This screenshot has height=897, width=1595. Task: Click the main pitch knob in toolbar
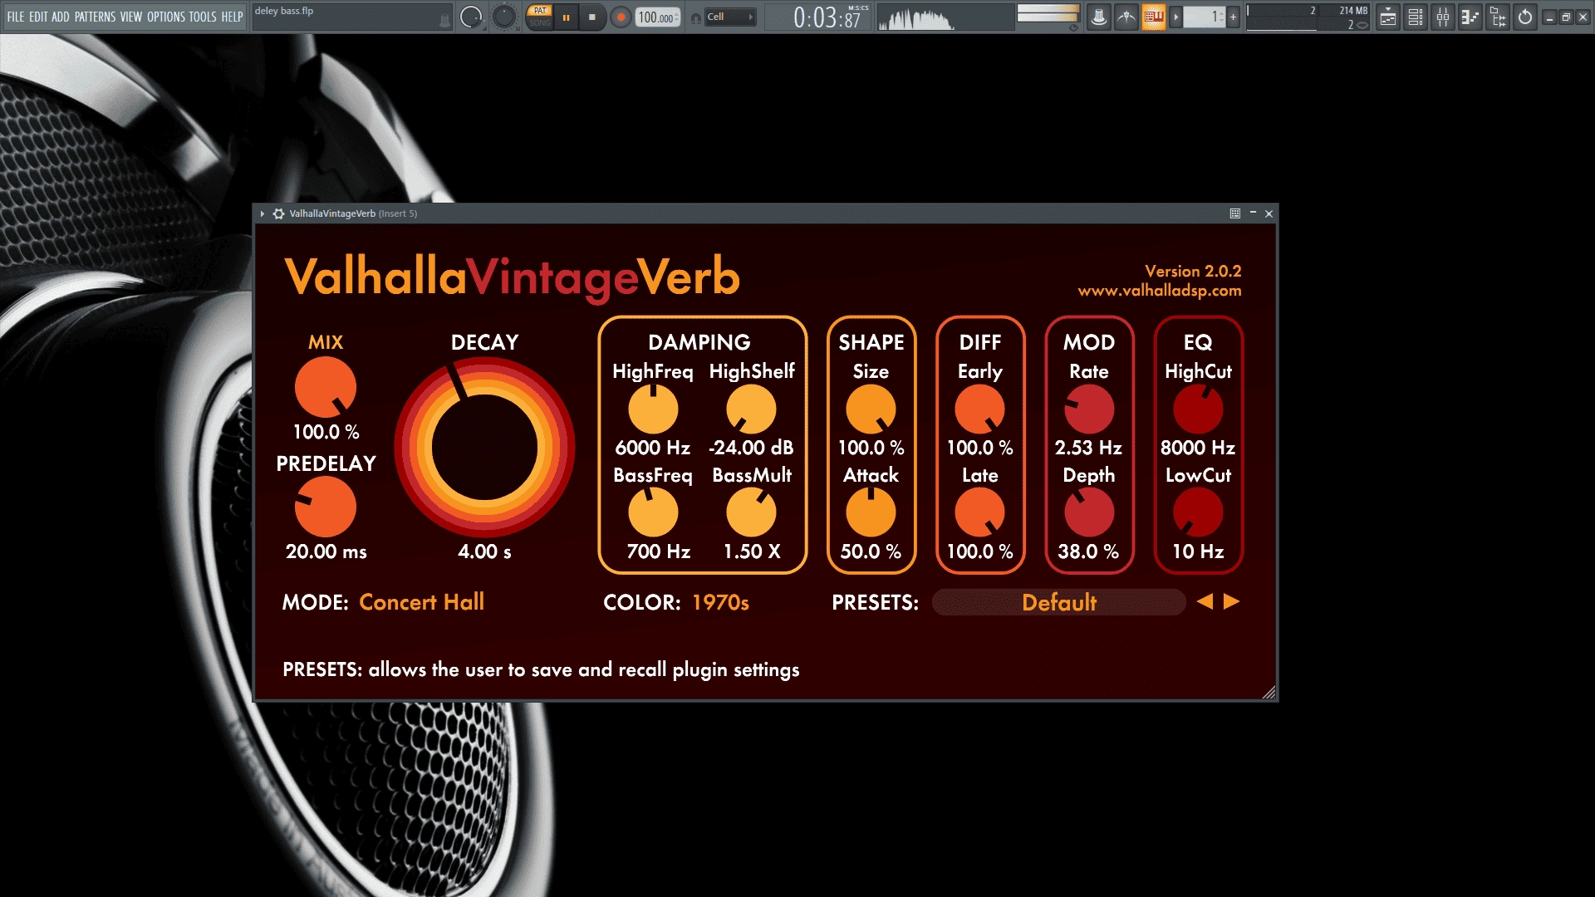click(504, 17)
